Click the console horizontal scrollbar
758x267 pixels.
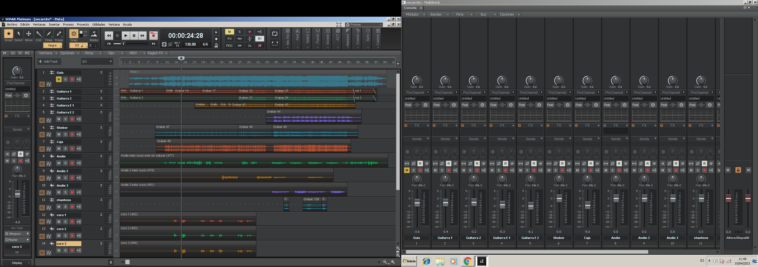[x=527, y=252]
